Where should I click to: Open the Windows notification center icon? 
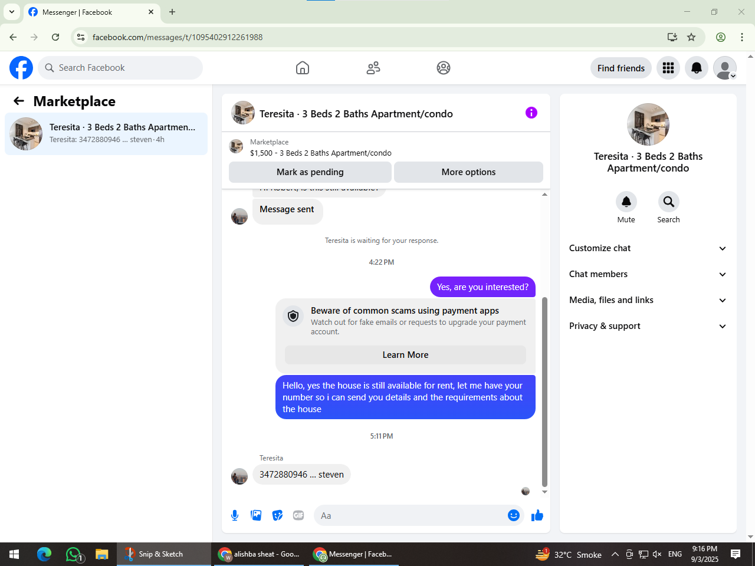(736, 554)
